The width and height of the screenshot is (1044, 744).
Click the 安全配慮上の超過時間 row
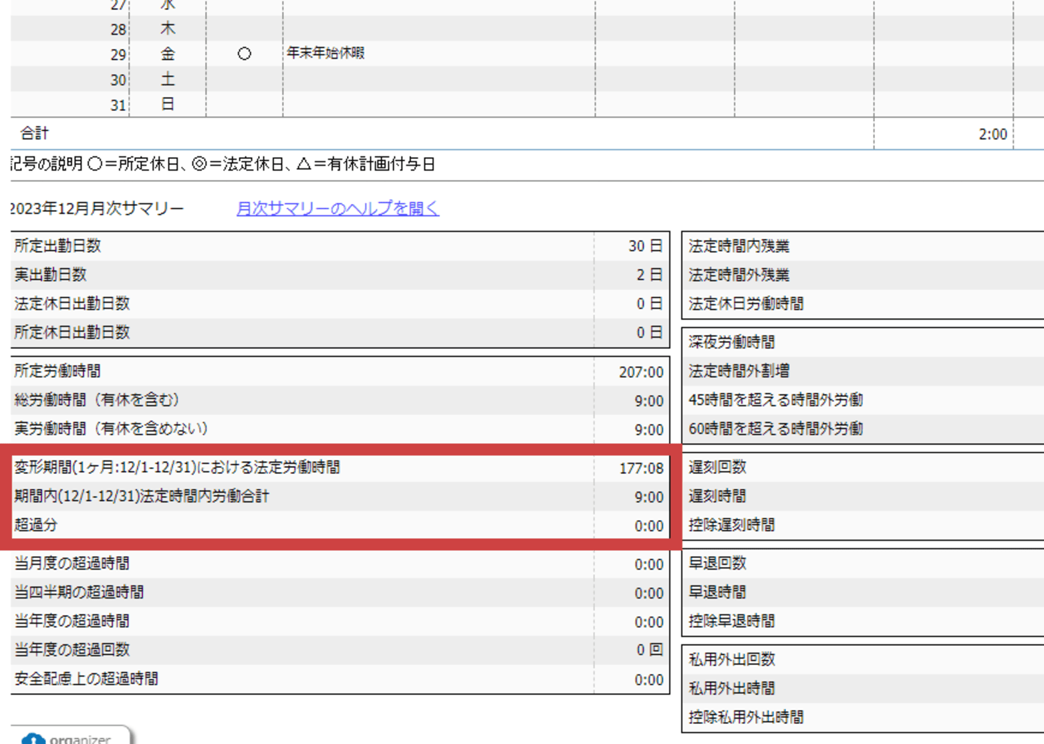tap(334, 678)
